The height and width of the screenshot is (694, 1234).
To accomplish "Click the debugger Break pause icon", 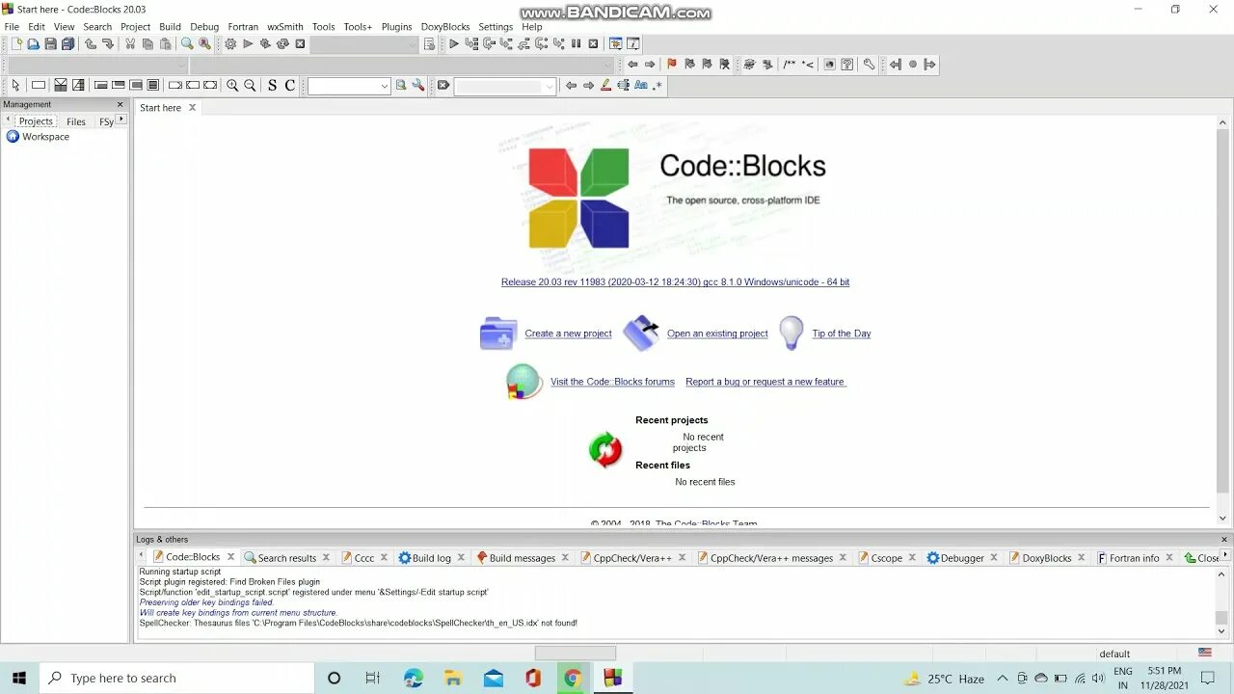I will coord(576,43).
